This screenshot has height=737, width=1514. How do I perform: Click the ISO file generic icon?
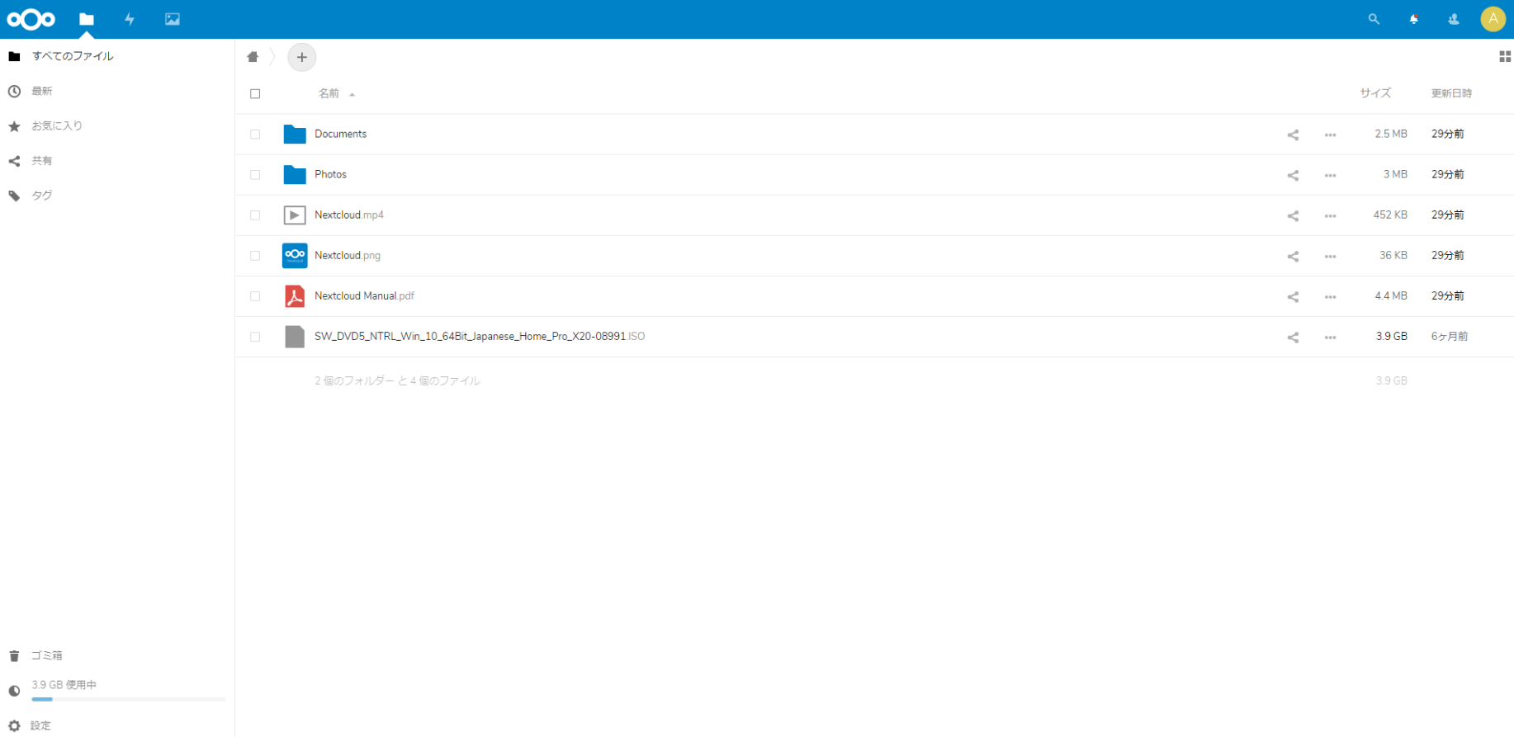click(x=295, y=336)
